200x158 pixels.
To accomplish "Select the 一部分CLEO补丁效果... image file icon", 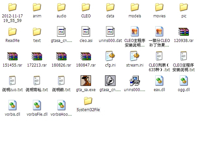I will pos(159,31).
